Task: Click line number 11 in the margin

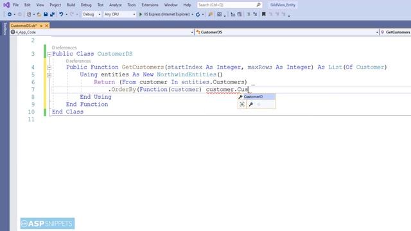Action: 31,119
